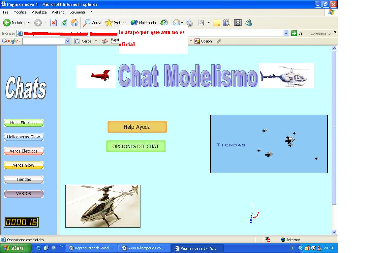Image resolution: width=368 pixels, height=253 pixels.
Task: Click the Messenger icon in the toolbar
Action: (x=248, y=23)
